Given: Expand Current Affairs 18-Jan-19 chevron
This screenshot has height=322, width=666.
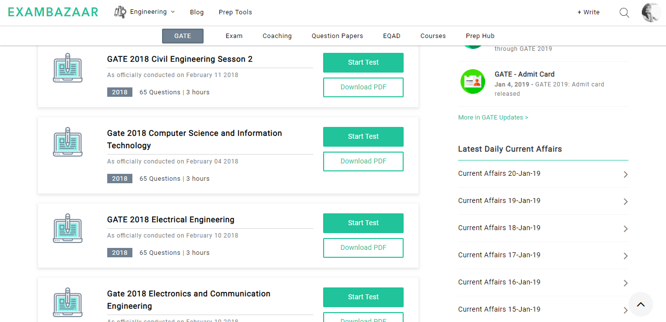Looking at the screenshot, I should point(625,229).
